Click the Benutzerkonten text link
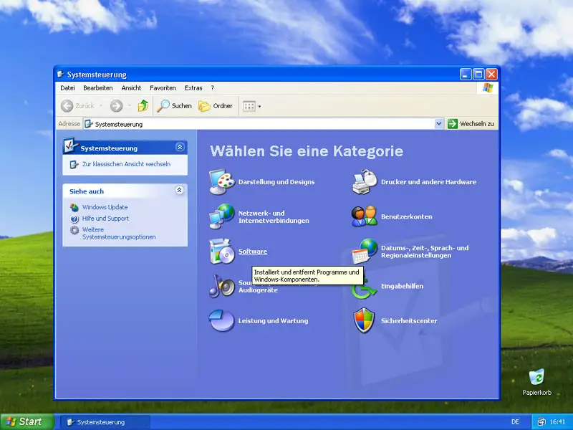 [x=406, y=217]
